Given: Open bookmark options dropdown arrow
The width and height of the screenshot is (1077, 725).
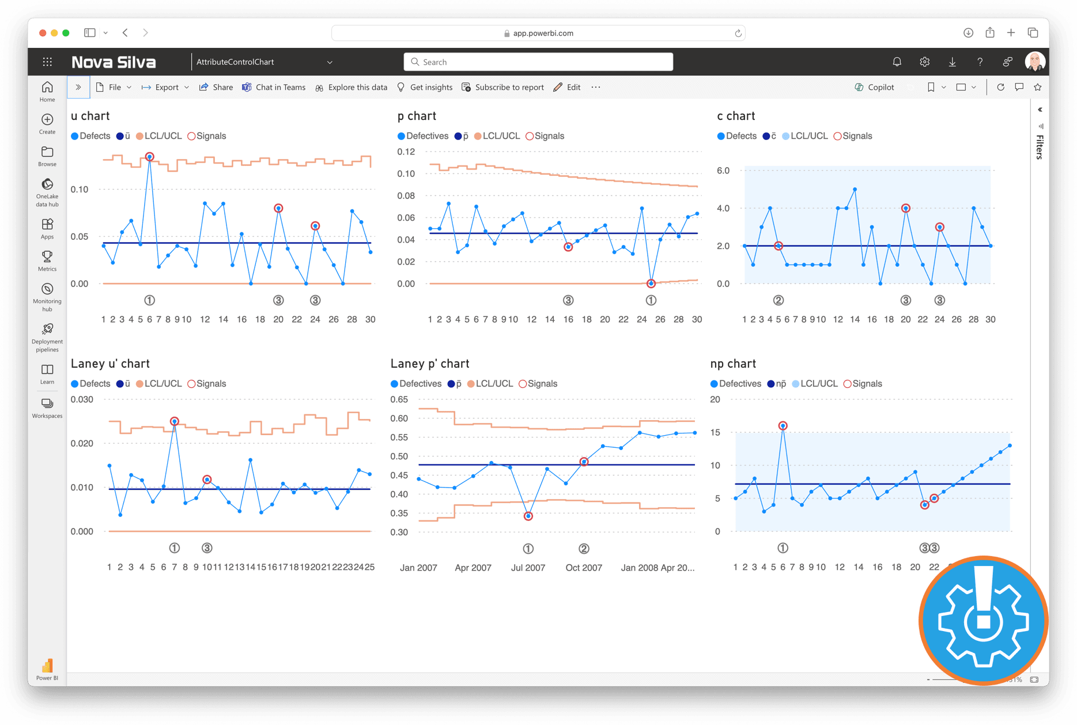Looking at the screenshot, I should point(943,87).
